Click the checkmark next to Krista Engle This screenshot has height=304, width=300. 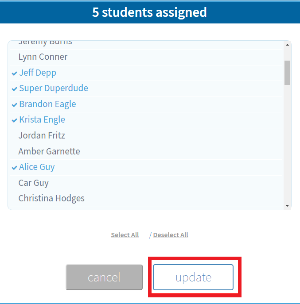click(15, 120)
